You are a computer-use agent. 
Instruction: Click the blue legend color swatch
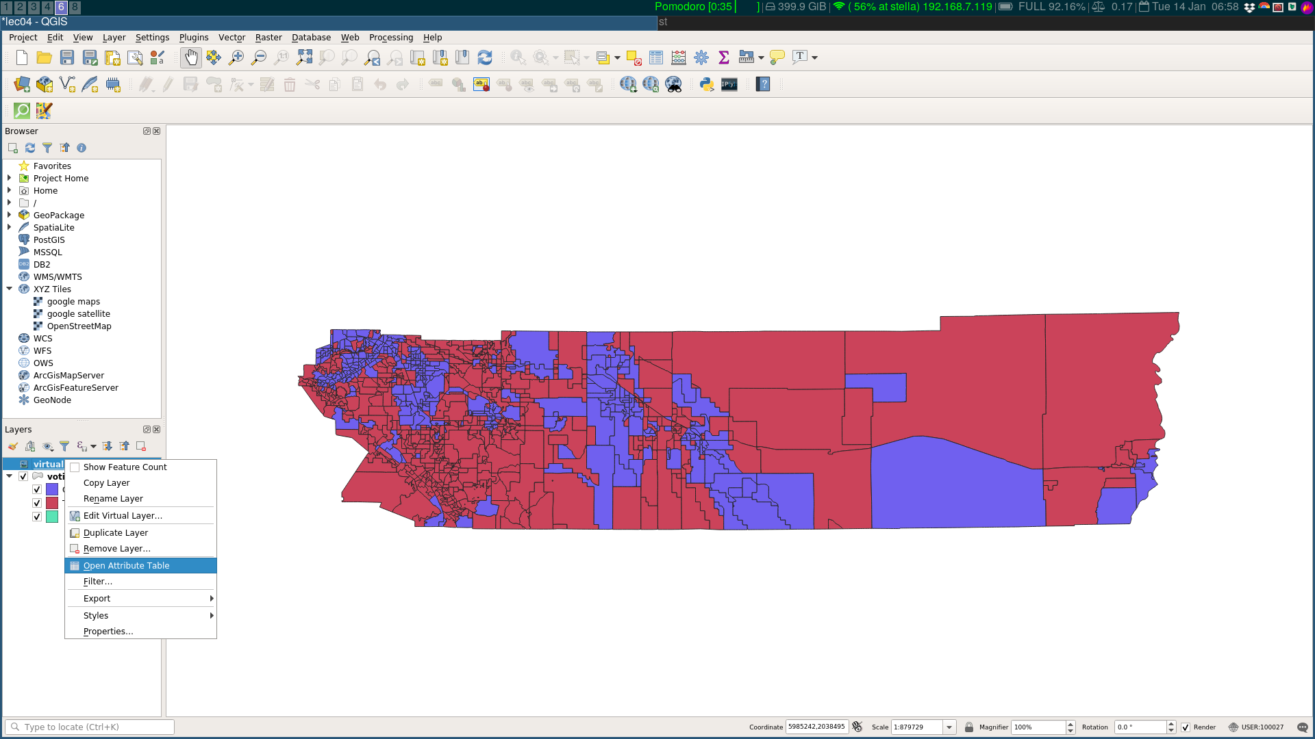click(52, 490)
